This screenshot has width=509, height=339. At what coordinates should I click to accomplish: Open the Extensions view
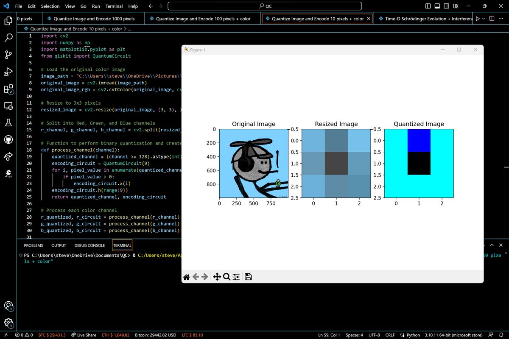point(8,89)
